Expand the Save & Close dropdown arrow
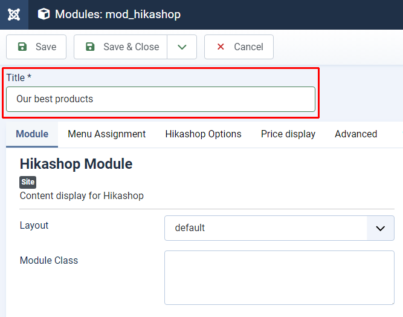 click(182, 47)
